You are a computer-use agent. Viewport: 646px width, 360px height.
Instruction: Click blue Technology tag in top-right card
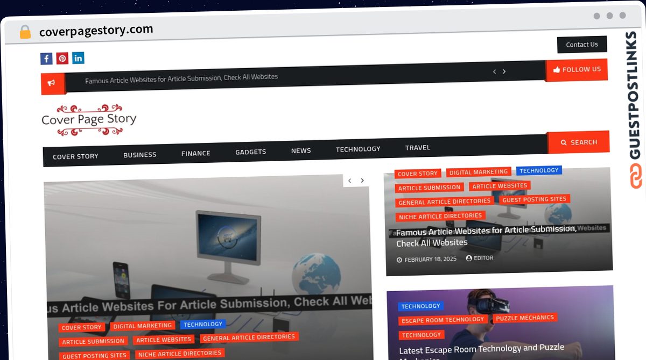click(x=539, y=170)
